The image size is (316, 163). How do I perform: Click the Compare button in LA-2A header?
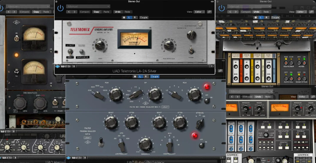coord(85,12)
